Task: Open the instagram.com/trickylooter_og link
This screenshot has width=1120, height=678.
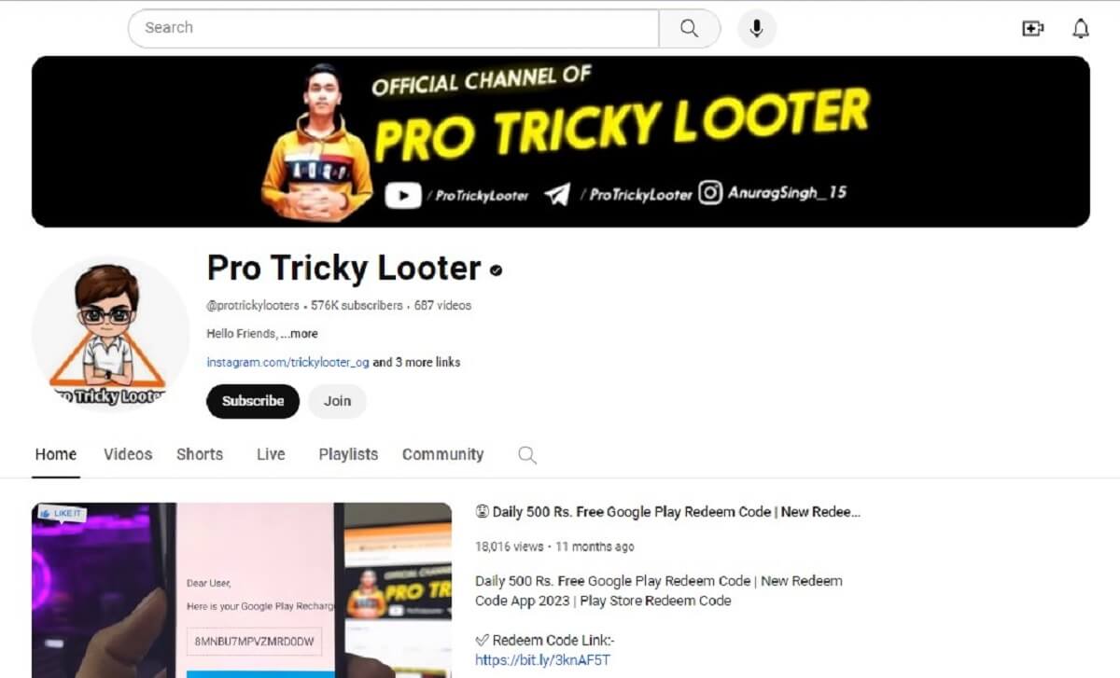Action: point(288,362)
